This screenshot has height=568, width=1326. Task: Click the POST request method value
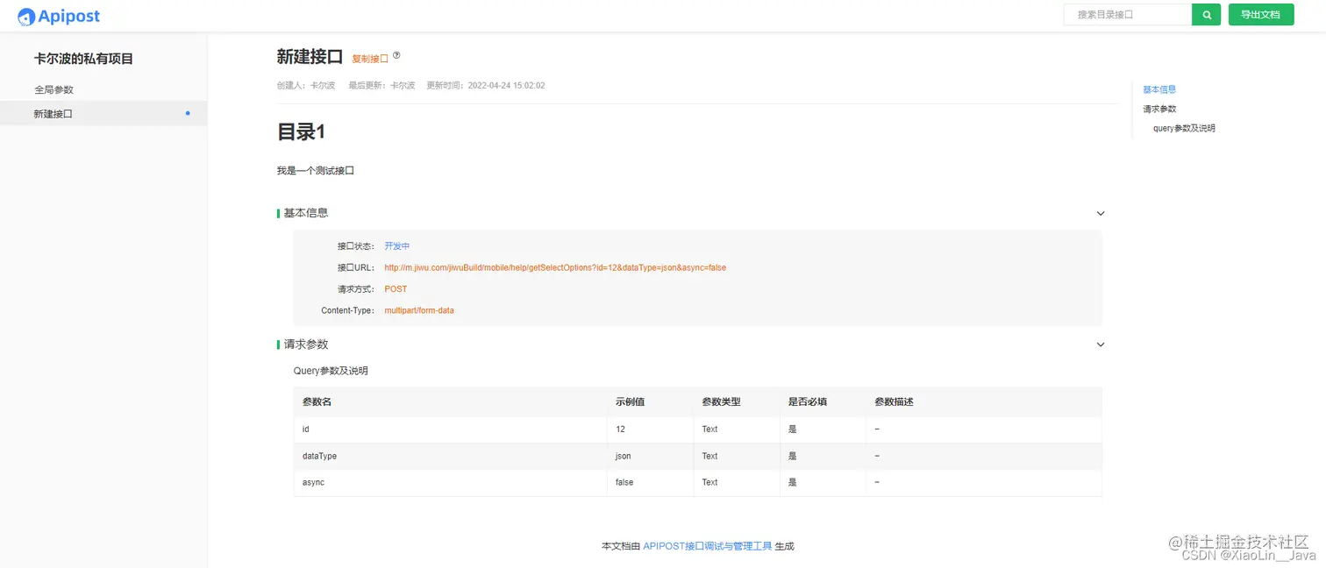396,289
